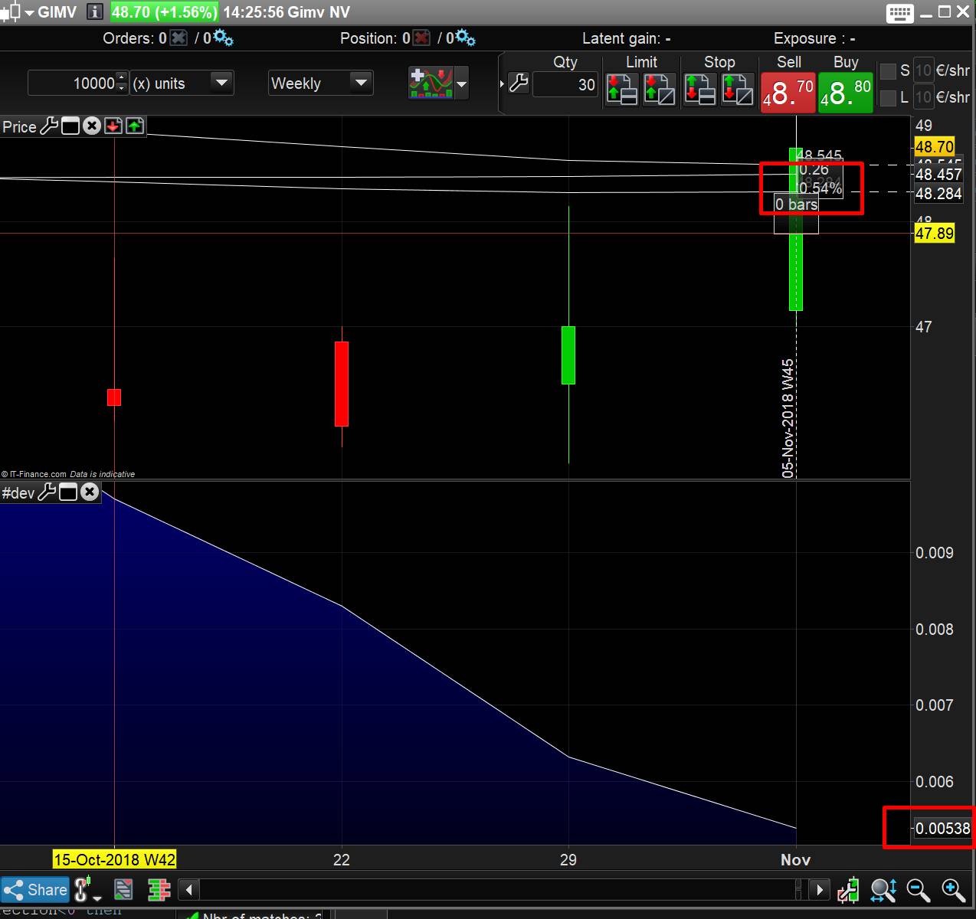Screen dimensions: 976x919
Task: Click the 48.284 price axis label
Action: coord(938,194)
